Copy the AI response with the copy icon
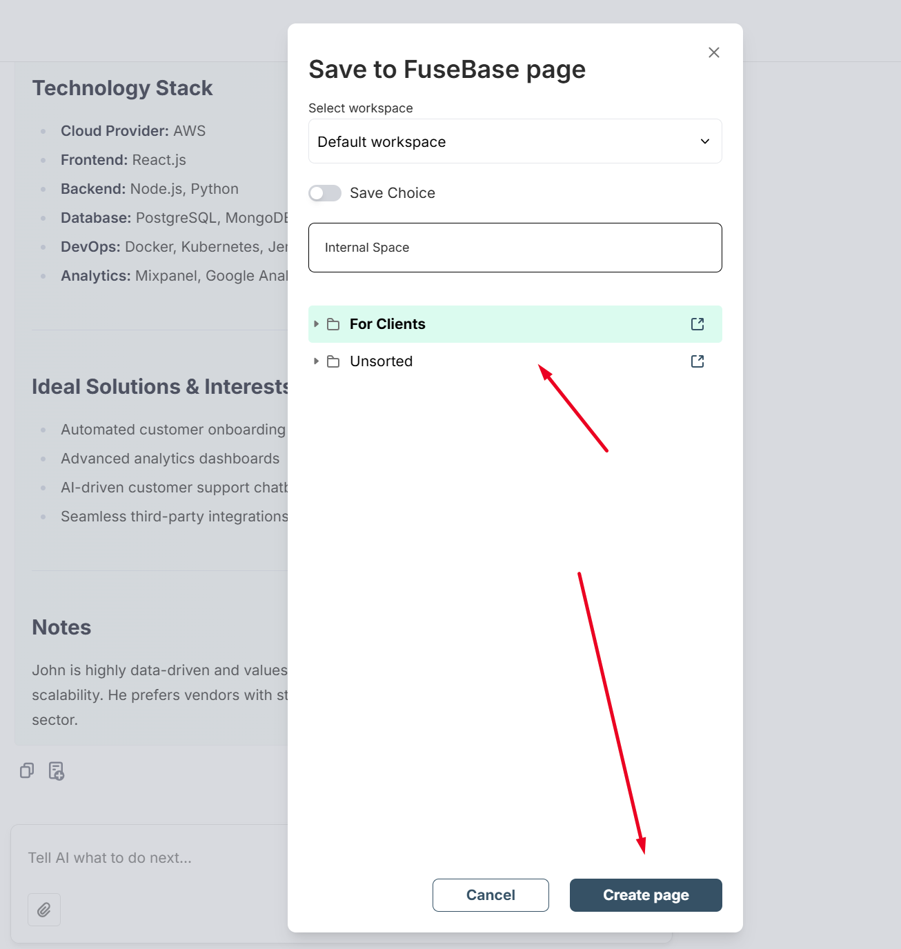This screenshot has width=901, height=949. [x=27, y=770]
